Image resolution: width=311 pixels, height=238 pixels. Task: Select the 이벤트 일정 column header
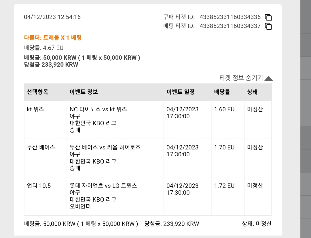click(x=181, y=92)
